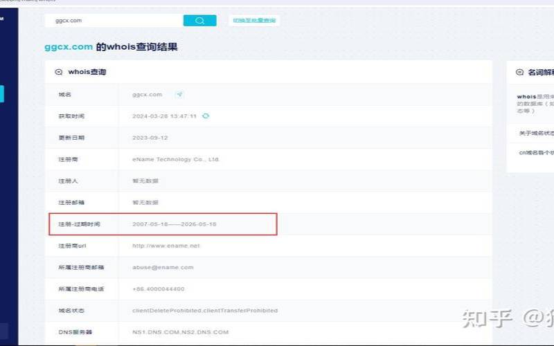The image size is (554, 346).
Task: Click the chat bubble icon beside 名词解释
Action: pos(520,73)
